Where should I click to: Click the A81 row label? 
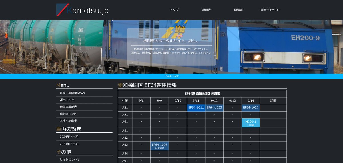click(125, 131)
